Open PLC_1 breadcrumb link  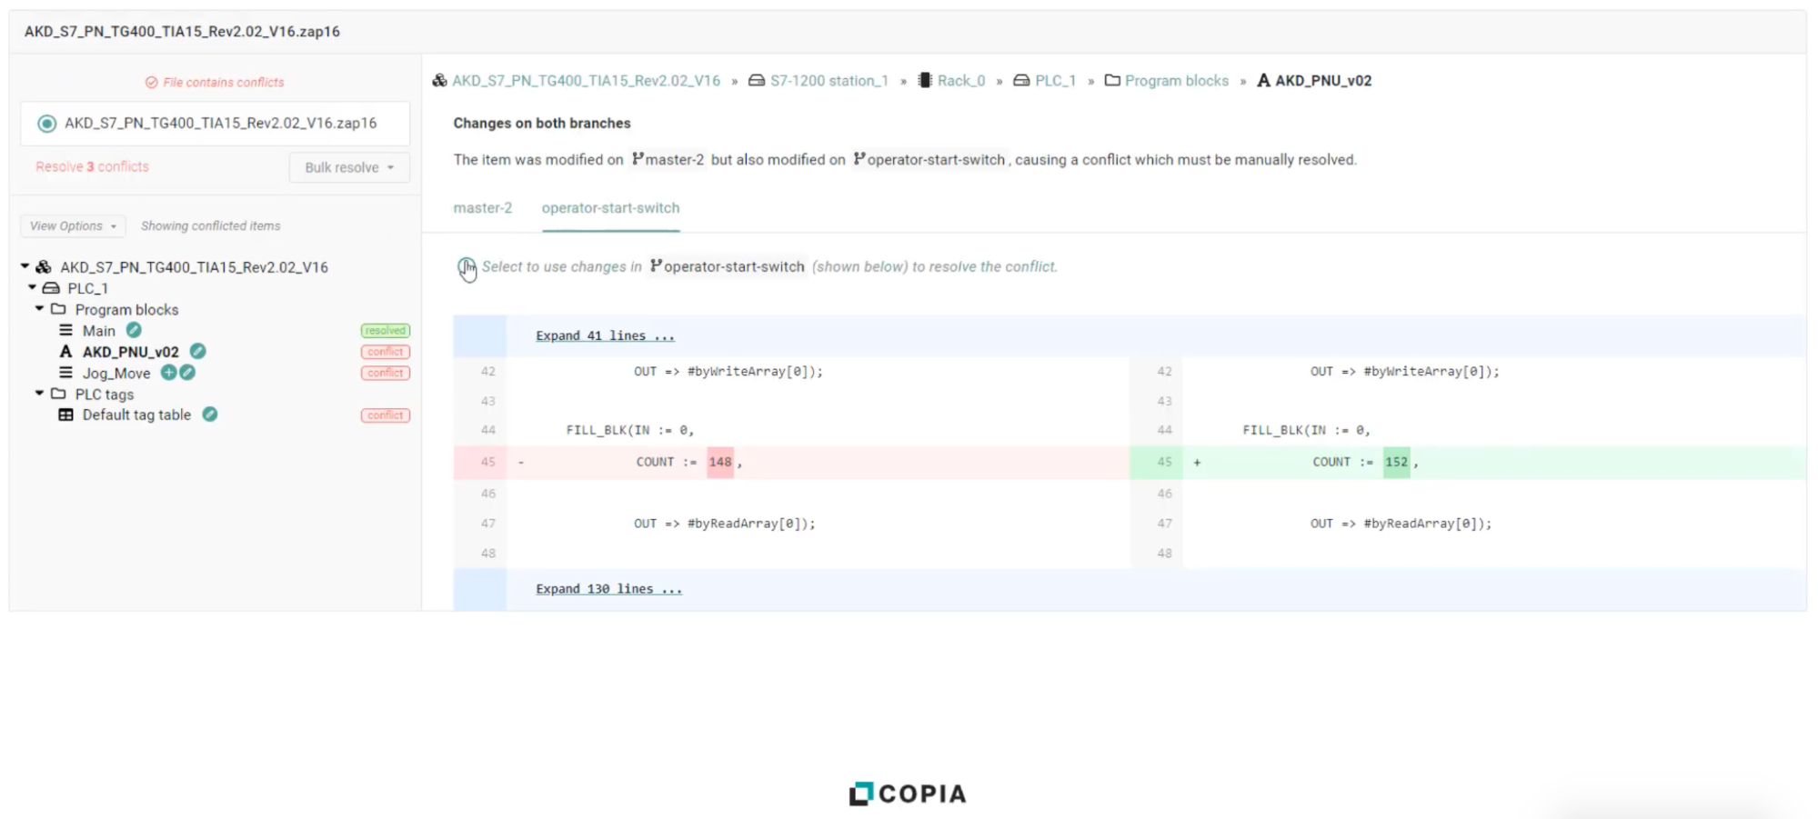tap(1055, 81)
